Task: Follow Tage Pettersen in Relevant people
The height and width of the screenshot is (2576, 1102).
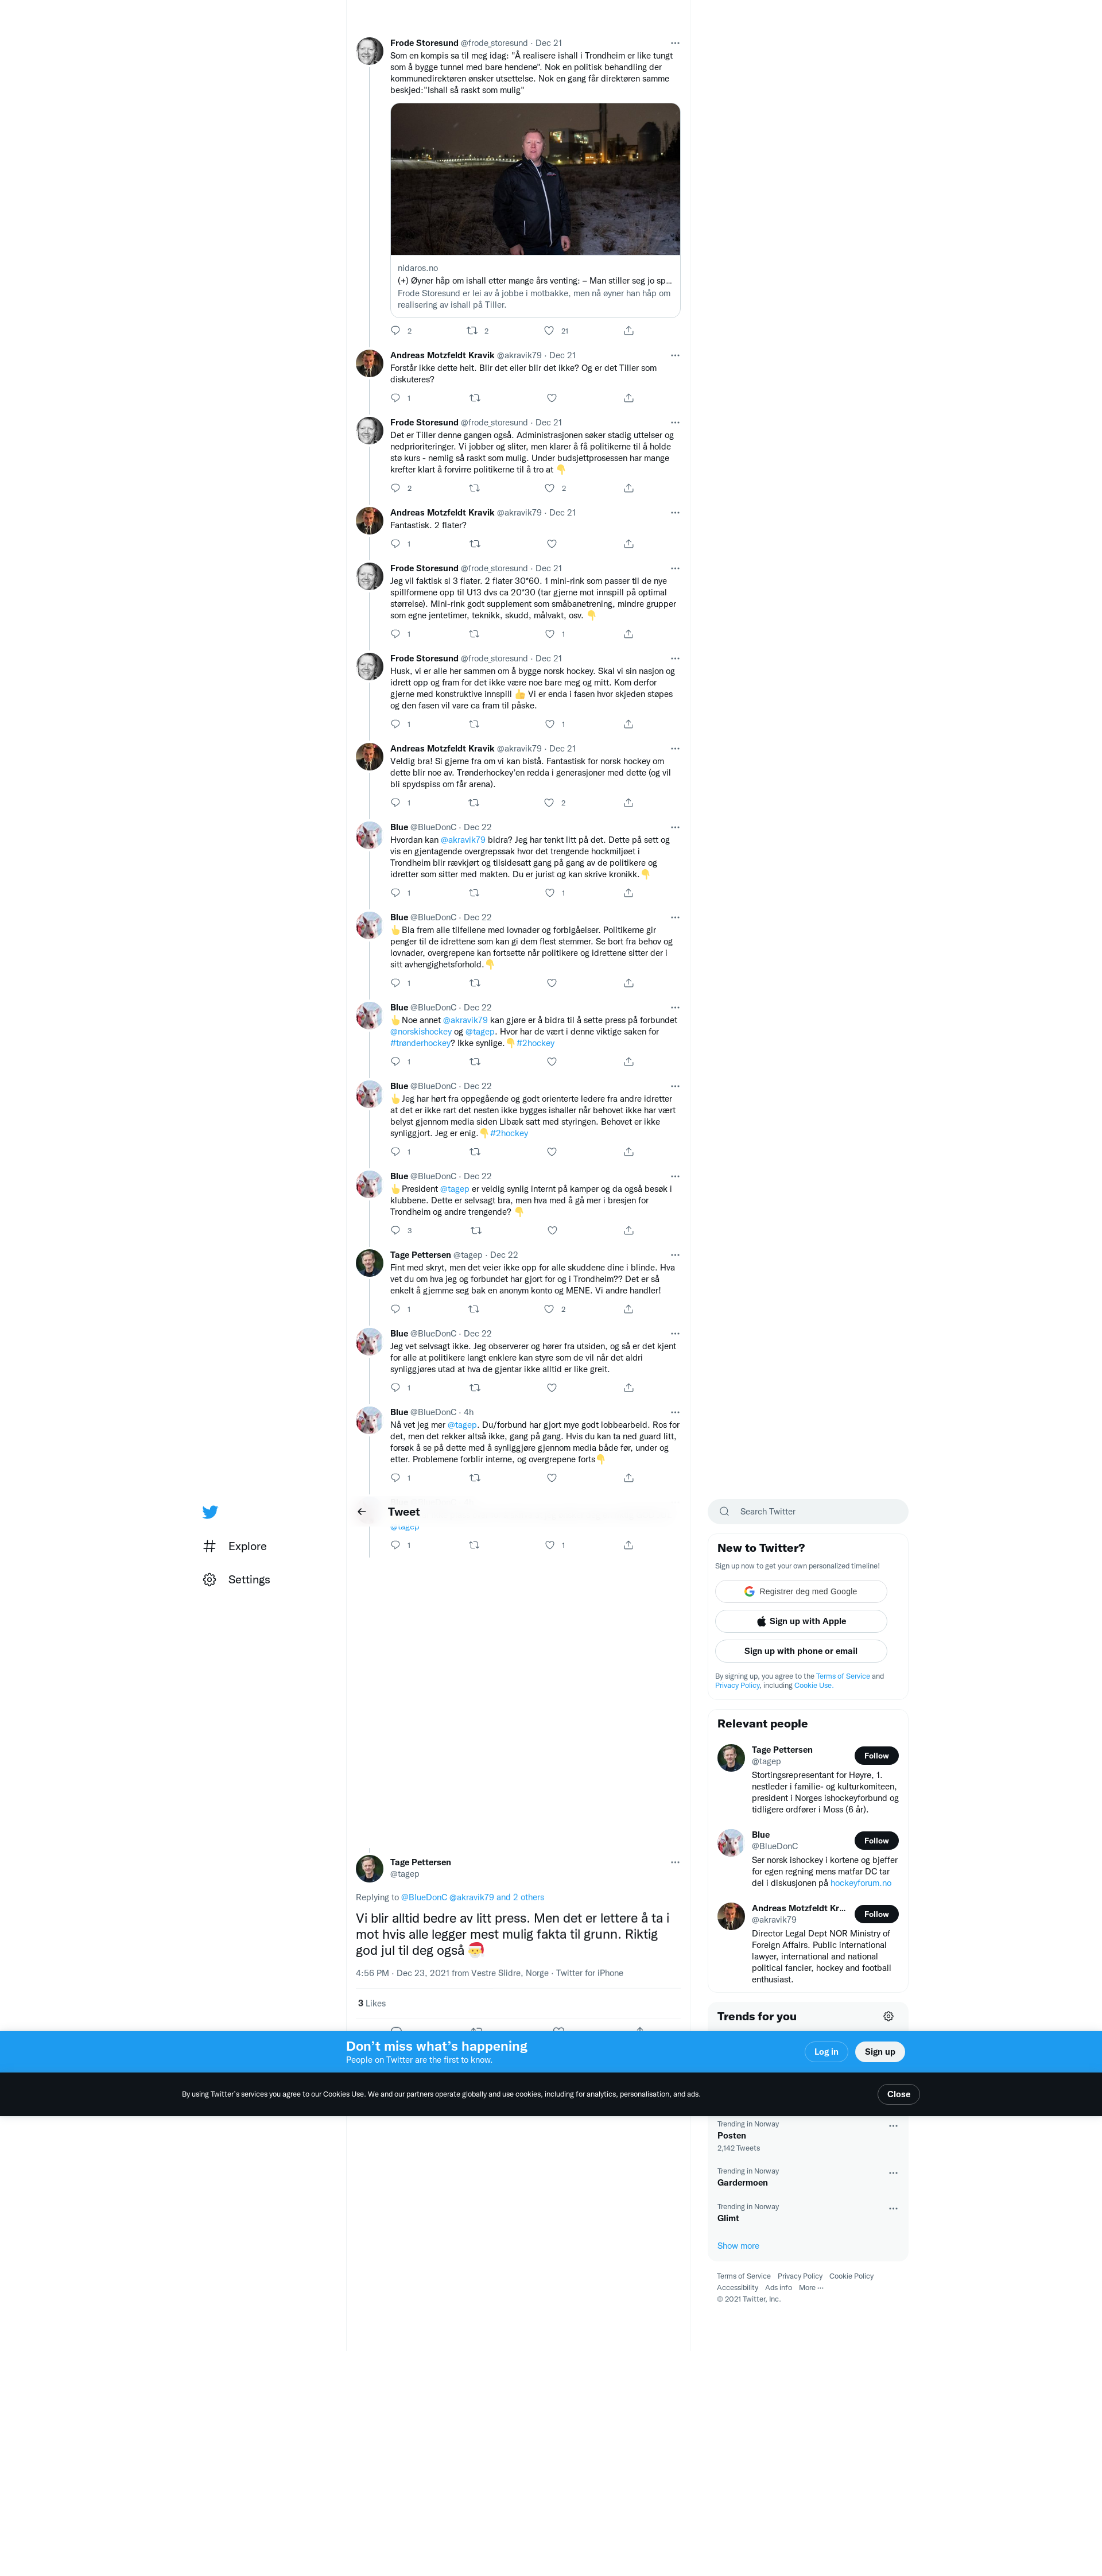Action: point(876,1756)
